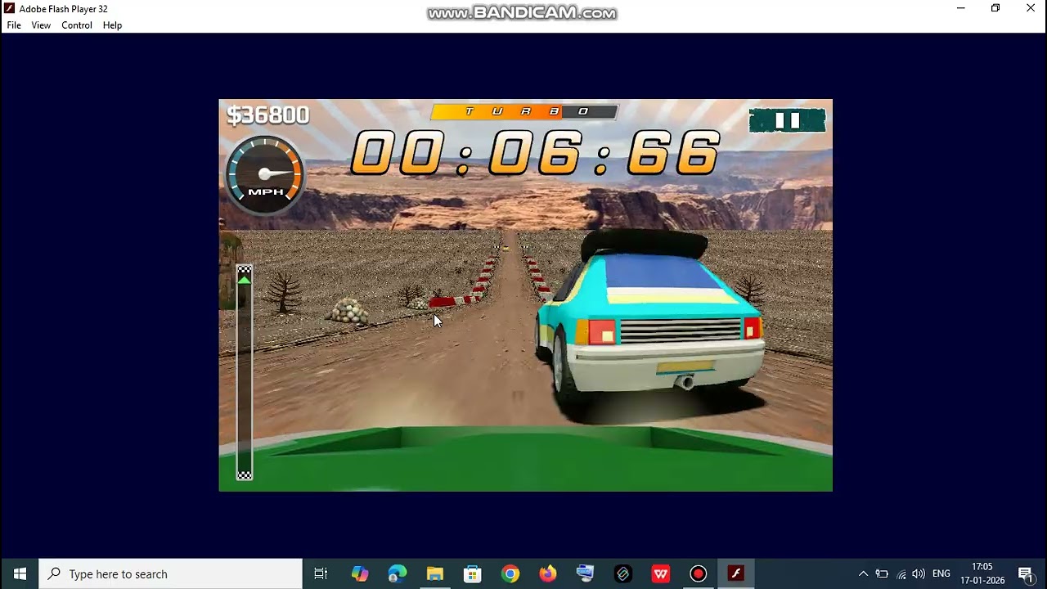Open Bandicam recorder from taskbar
The width and height of the screenshot is (1047, 589).
coord(698,573)
